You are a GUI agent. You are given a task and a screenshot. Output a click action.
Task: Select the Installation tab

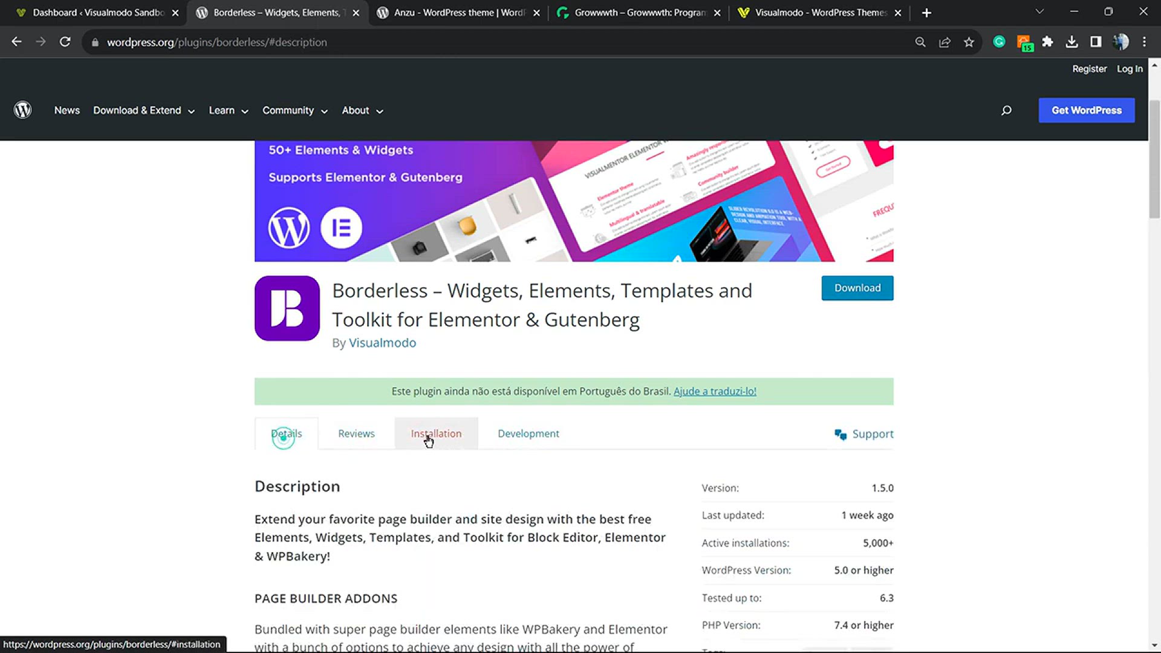pyautogui.click(x=436, y=434)
